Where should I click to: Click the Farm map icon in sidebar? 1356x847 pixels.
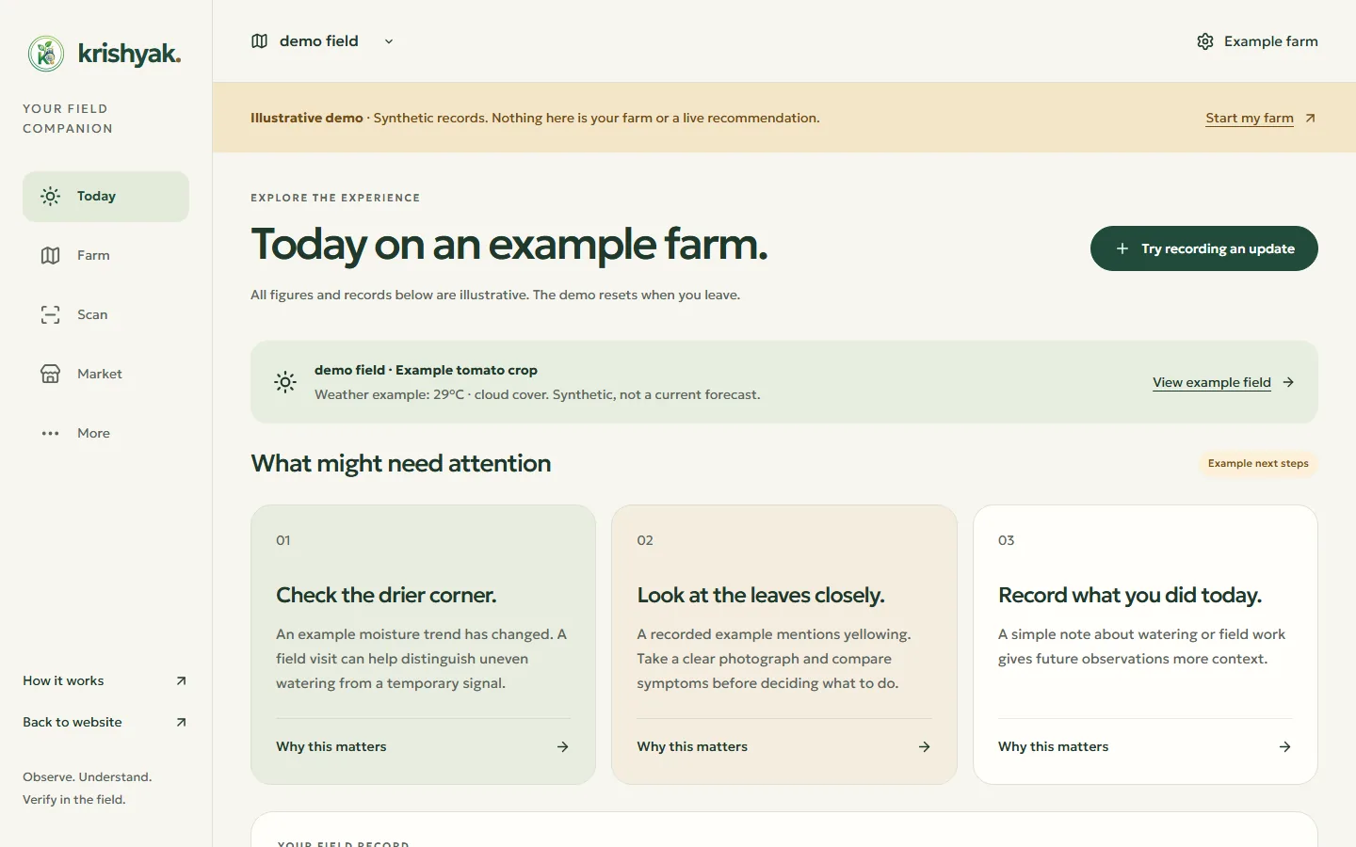51,255
